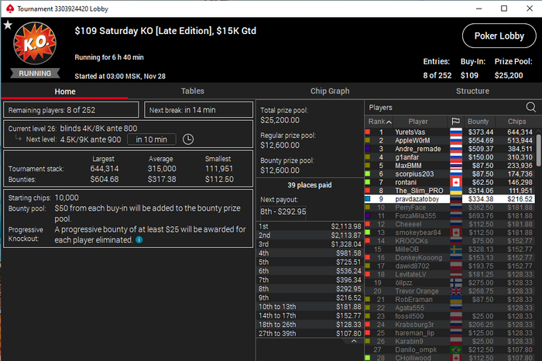Click the 'in 10 min' next level button

152,139
